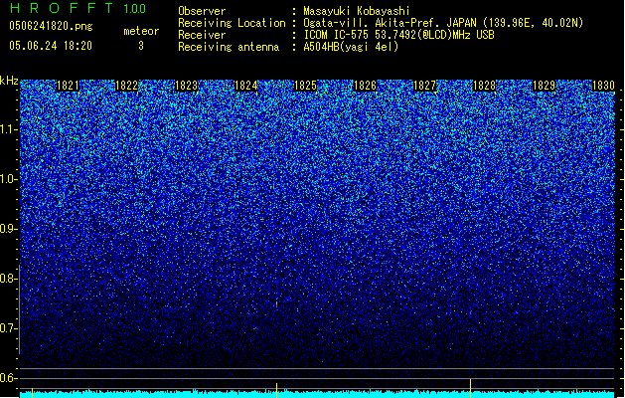Click the 1823 time marker
625x398 pixels.
187,86
